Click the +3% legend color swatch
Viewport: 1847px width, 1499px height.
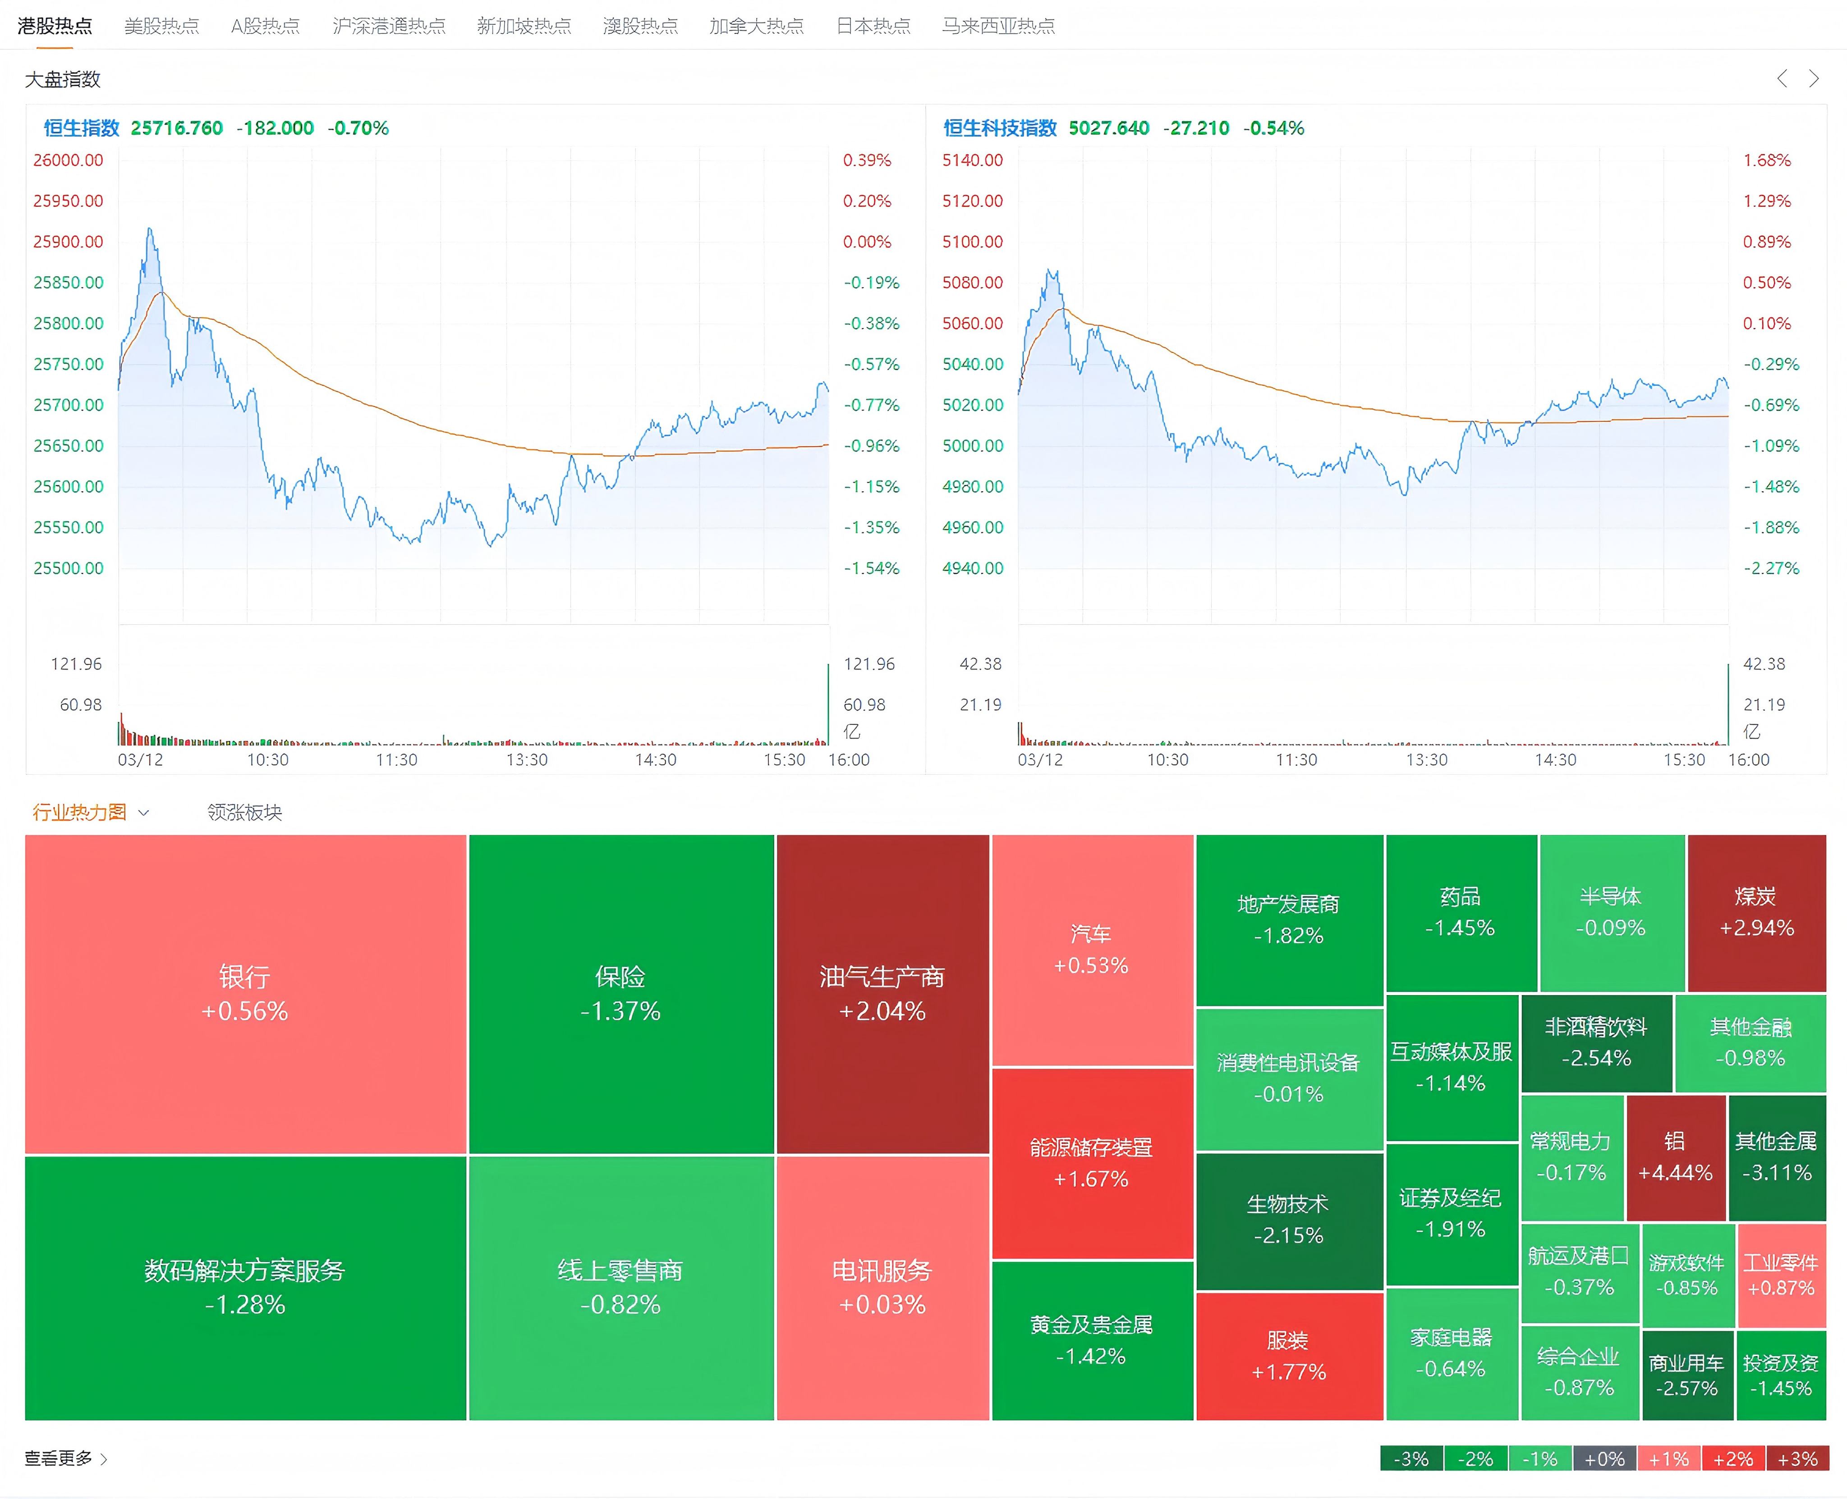point(1798,1458)
